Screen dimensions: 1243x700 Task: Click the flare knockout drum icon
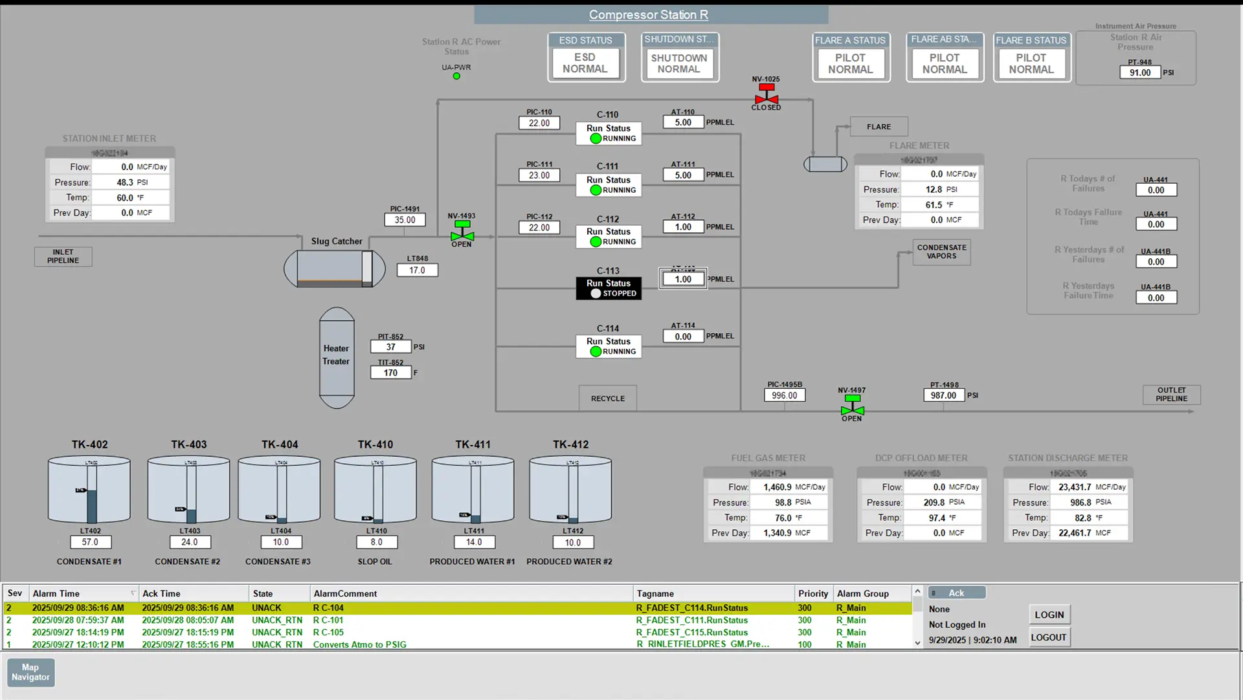pos(825,164)
